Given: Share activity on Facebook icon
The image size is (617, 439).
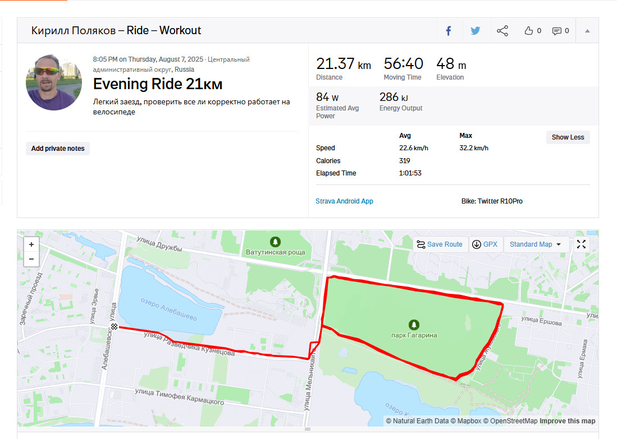Looking at the screenshot, I should pos(448,31).
